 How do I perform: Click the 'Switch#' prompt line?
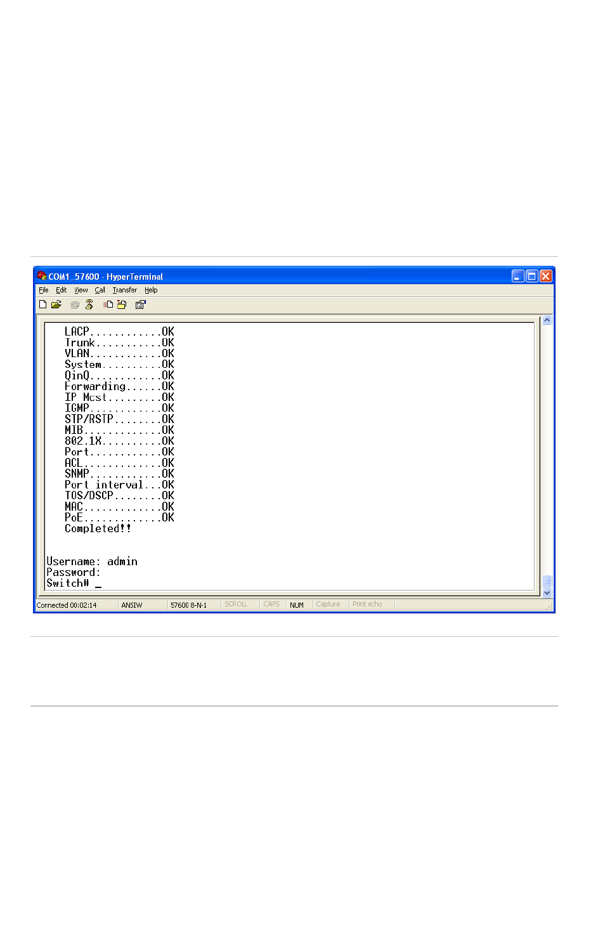click(74, 583)
